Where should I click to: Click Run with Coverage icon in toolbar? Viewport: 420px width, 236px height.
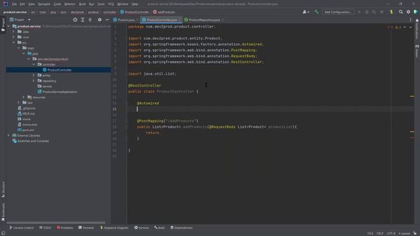pos(374,12)
